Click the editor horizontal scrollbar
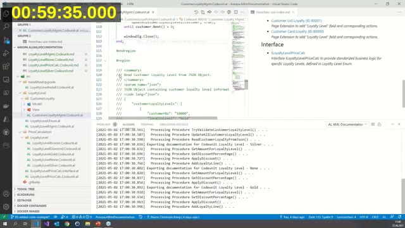This screenshot has width=405, height=228. 163,118
